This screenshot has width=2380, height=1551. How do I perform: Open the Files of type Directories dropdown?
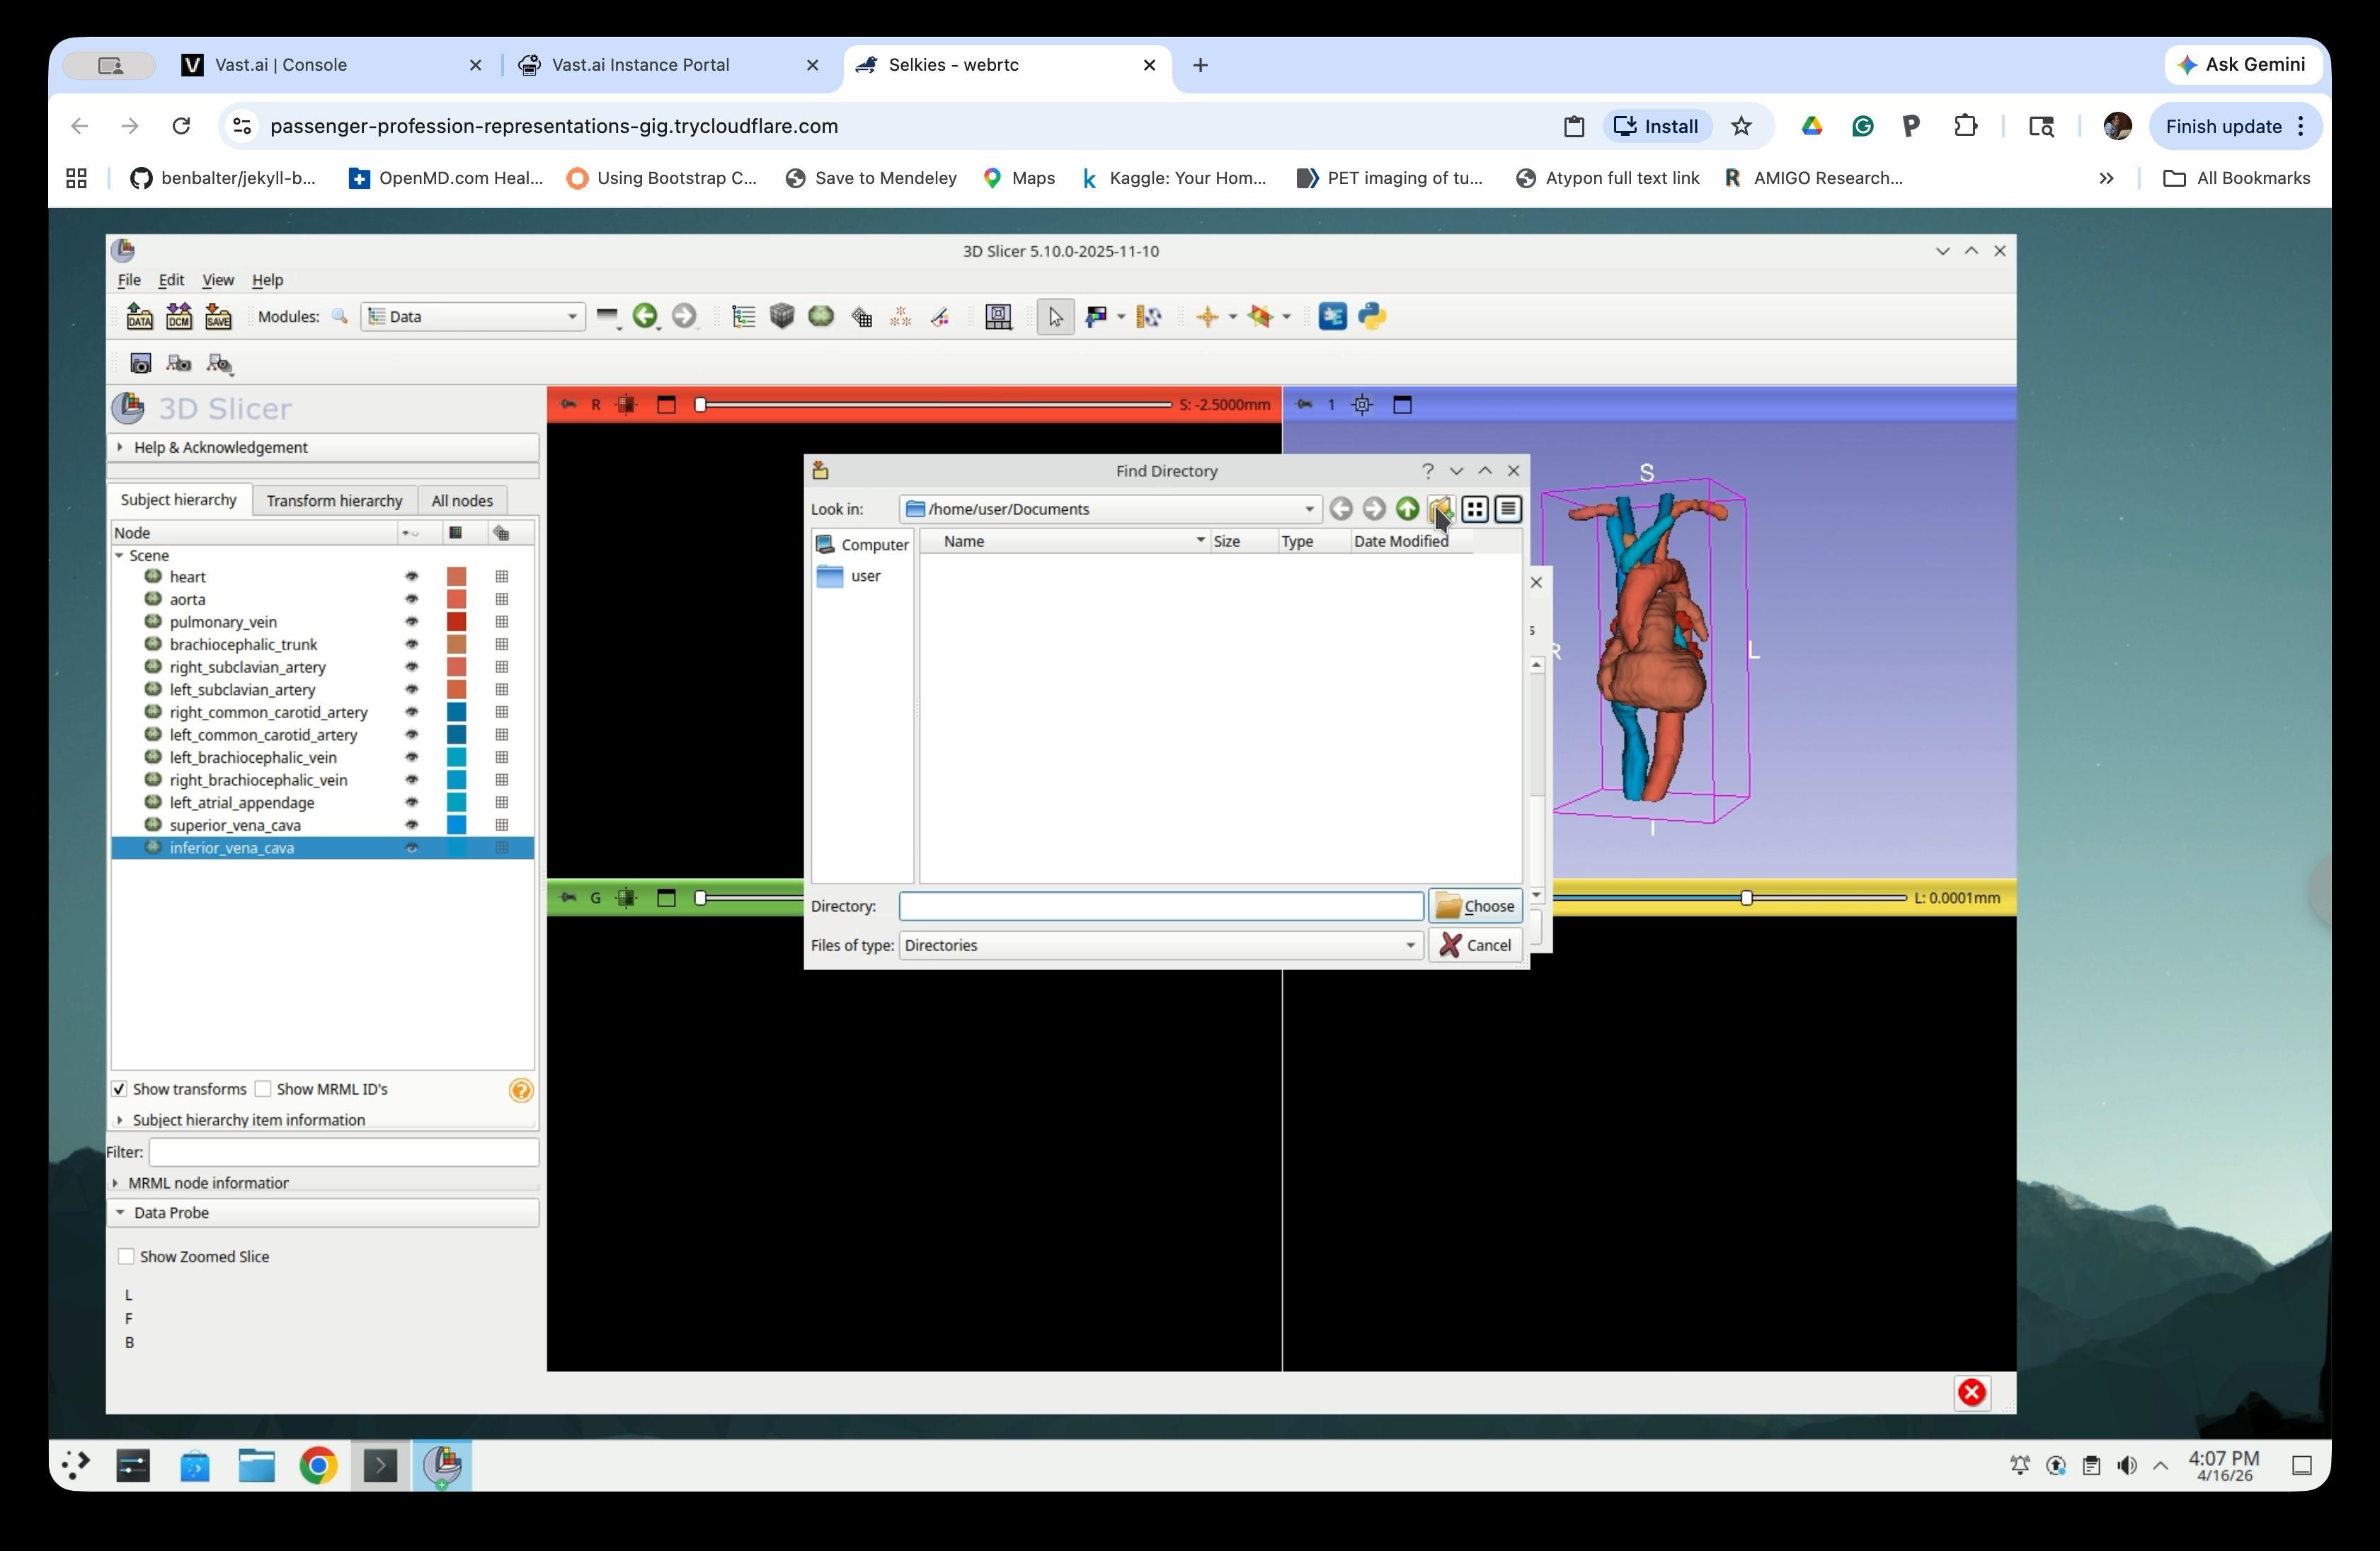point(1410,945)
